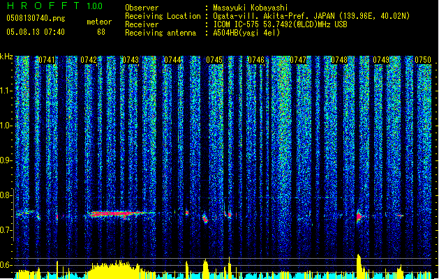
Task: Click the 0745 time marker
Action: click(214, 60)
